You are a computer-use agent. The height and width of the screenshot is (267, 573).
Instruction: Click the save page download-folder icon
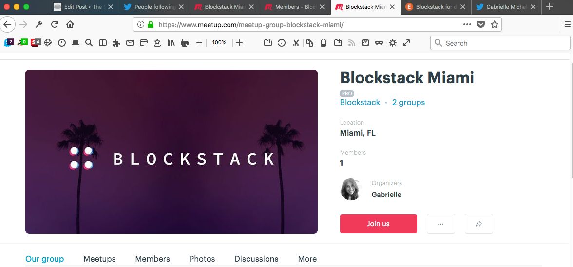pyautogui.click(x=338, y=43)
